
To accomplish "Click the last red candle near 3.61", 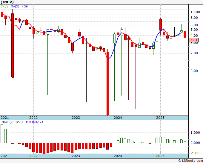I will pyautogui.click(x=185, y=34).
